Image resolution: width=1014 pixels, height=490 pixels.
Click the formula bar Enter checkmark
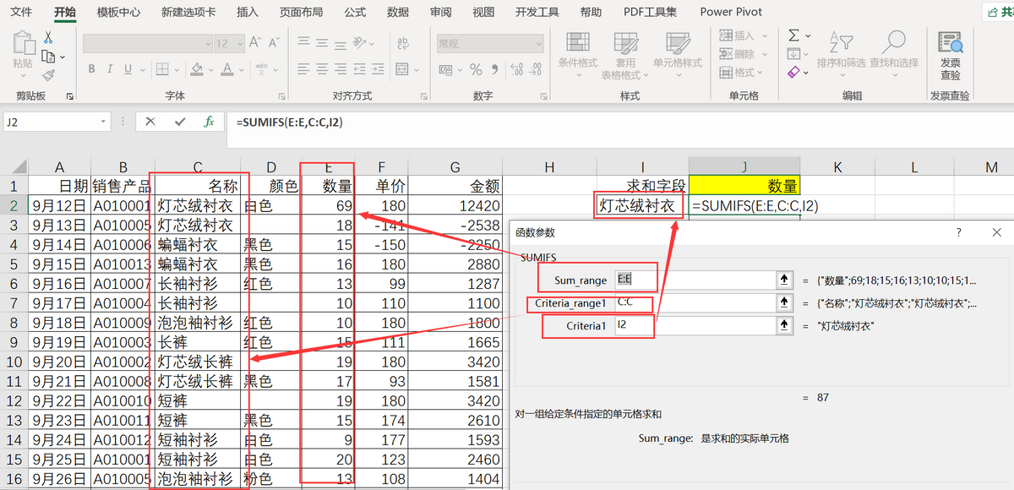[180, 122]
